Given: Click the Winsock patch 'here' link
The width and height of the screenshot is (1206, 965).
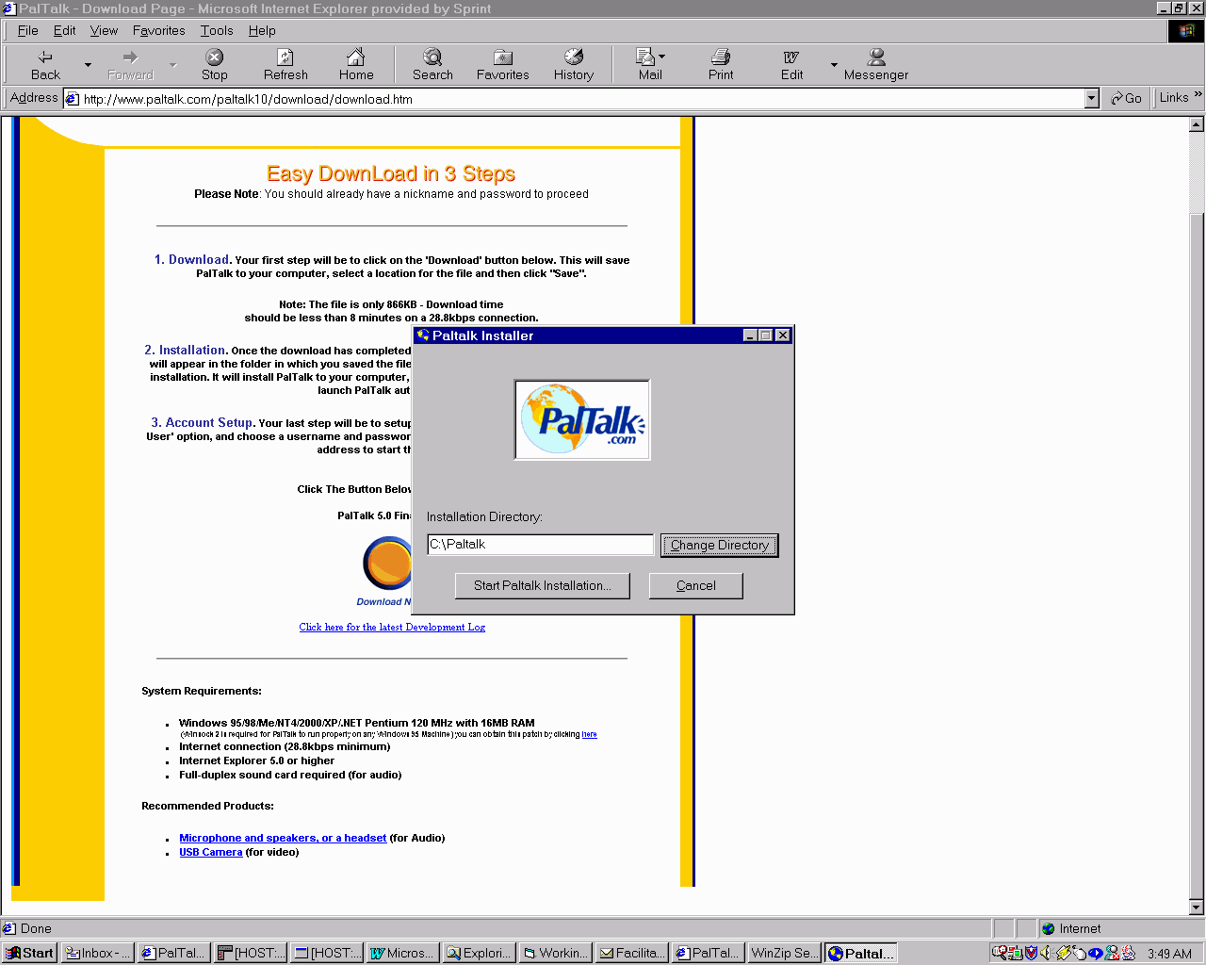Looking at the screenshot, I should tap(589, 734).
